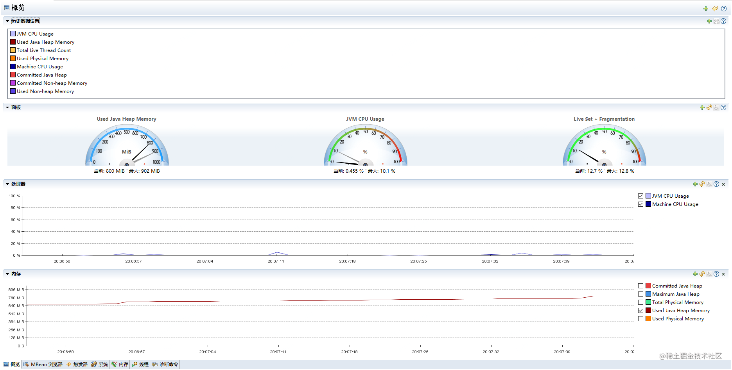
Task: Open the 内存 tab in the bottom bar
Action: pos(120,365)
